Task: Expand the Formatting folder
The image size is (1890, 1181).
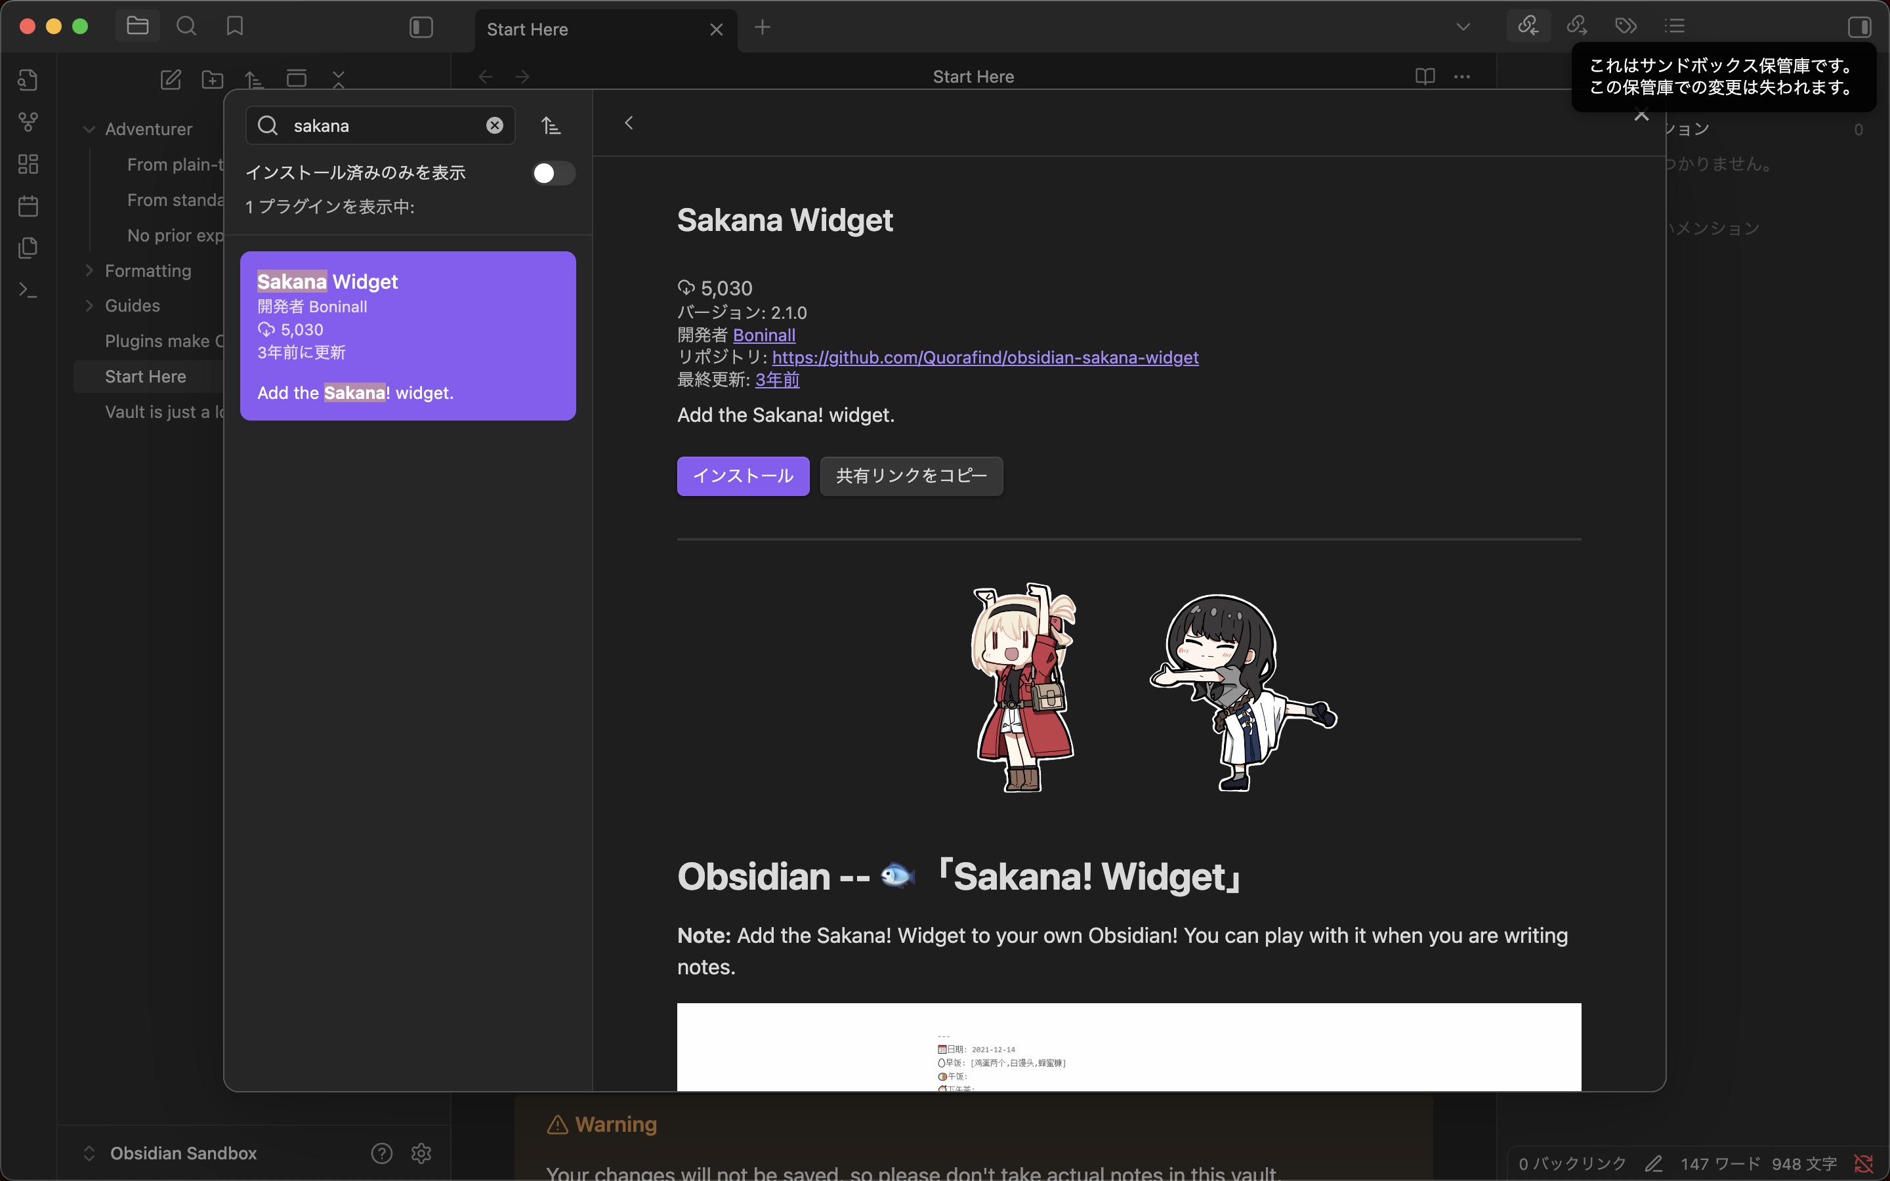Action: pos(89,271)
